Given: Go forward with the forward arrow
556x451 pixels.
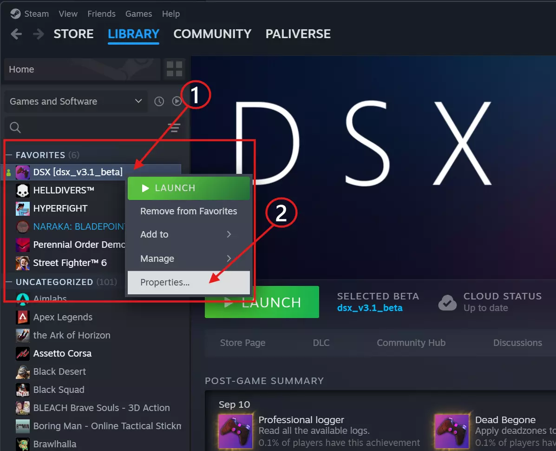Looking at the screenshot, I should click(38, 34).
